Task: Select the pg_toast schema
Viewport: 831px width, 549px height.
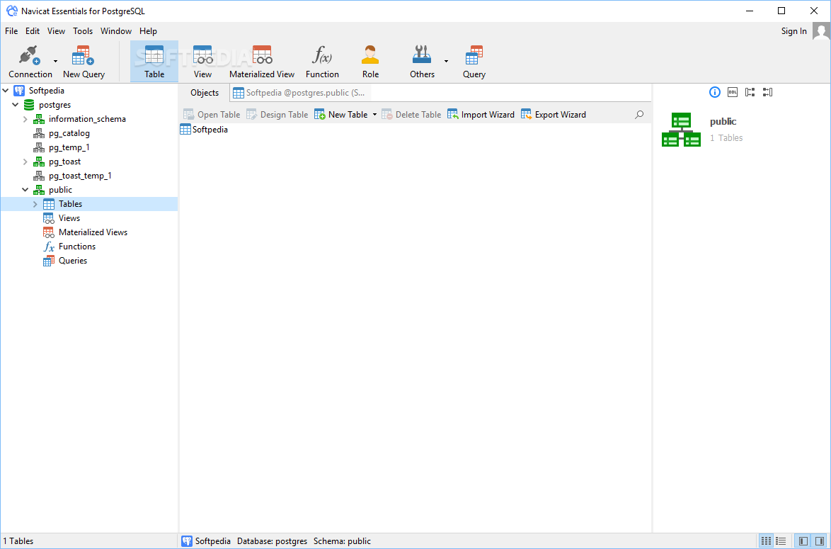Action: (64, 162)
